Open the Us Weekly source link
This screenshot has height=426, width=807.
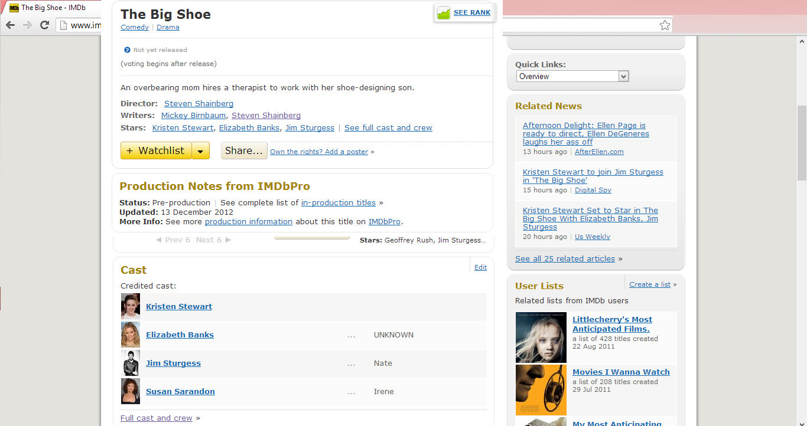click(x=593, y=237)
